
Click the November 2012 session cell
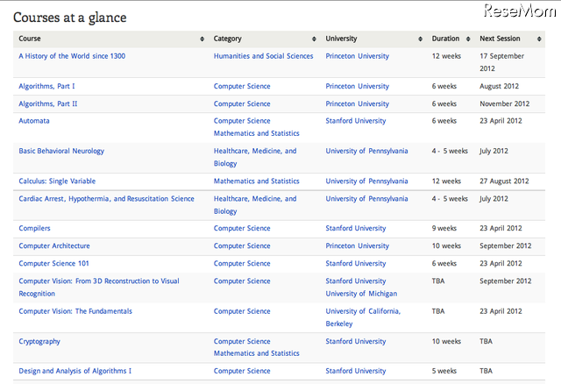click(x=505, y=103)
